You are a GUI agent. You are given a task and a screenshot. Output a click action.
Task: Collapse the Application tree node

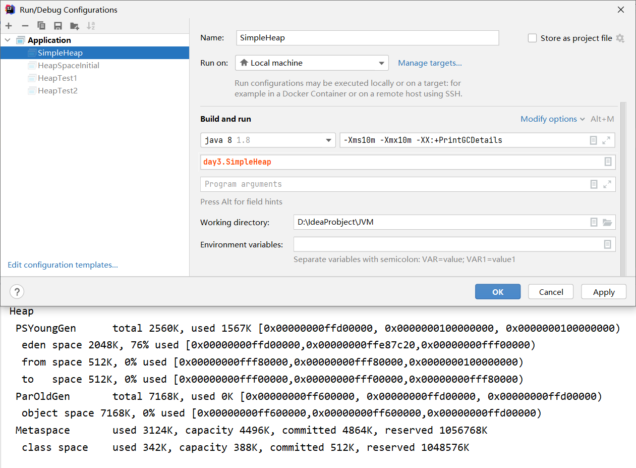(8, 40)
